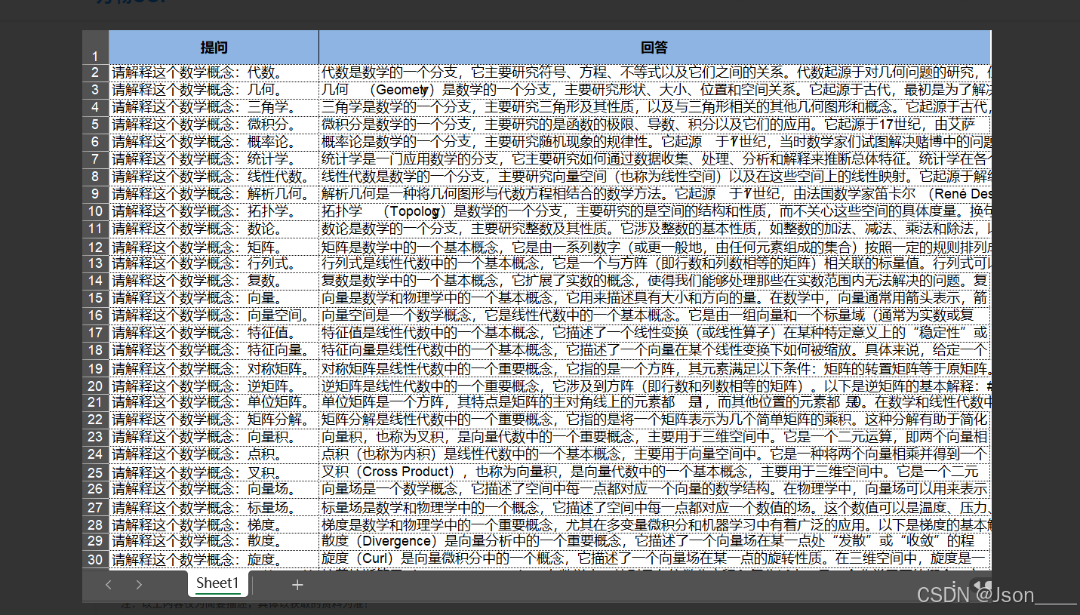Image resolution: width=1080 pixels, height=615 pixels.
Task: Click cell 请解释这个数学概念：向量空间。
Action: (x=214, y=315)
